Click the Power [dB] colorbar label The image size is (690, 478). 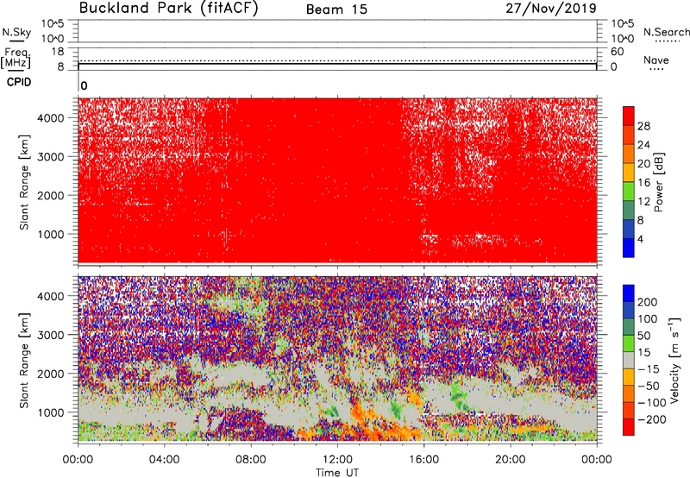pyautogui.click(x=659, y=182)
